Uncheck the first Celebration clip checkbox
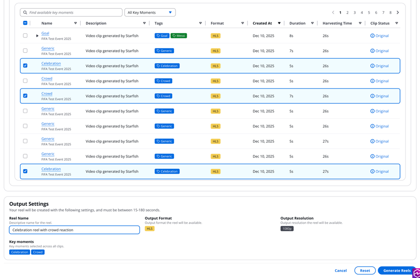Screen dimensions: 420x278 point(25,66)
